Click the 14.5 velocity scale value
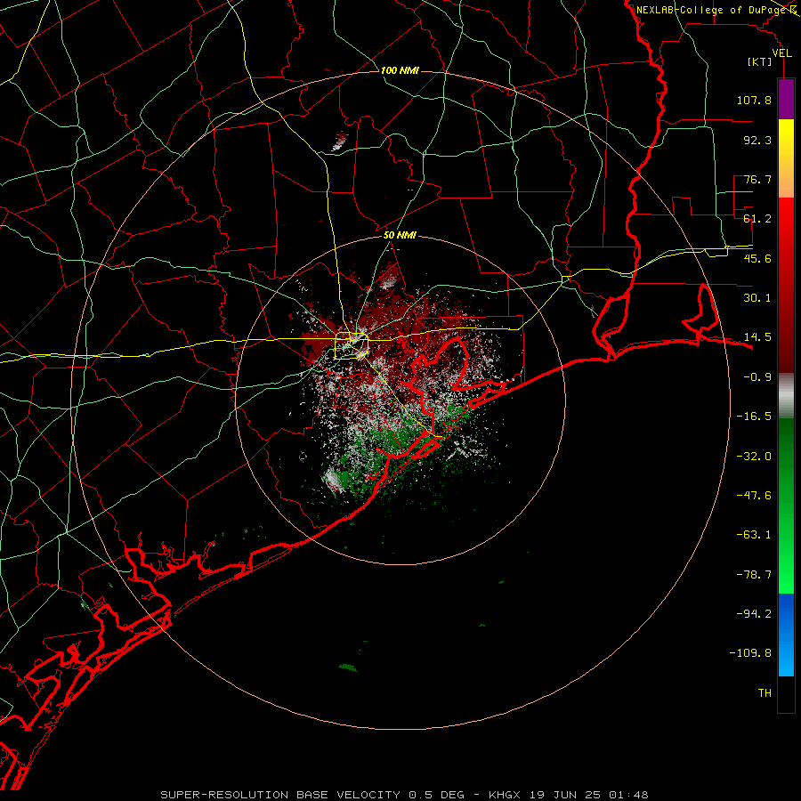The height and width of the screenshot is (801, 801). tap(757, 337)
